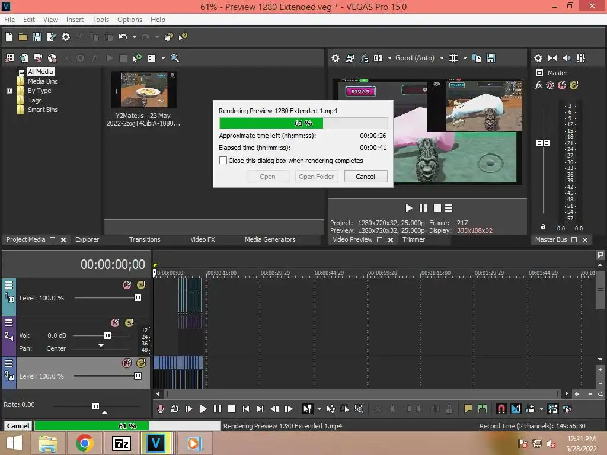Click the Undo arrow icon
607x455 pixels.
pos(123,37)
